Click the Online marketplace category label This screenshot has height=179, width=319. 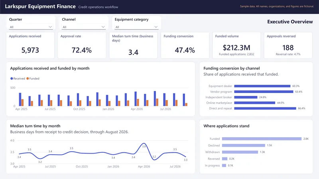coord(219,103)
